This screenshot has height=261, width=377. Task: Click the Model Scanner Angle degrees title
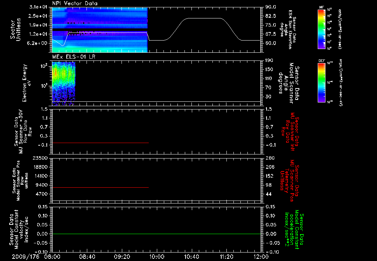(x=289, y=83)
